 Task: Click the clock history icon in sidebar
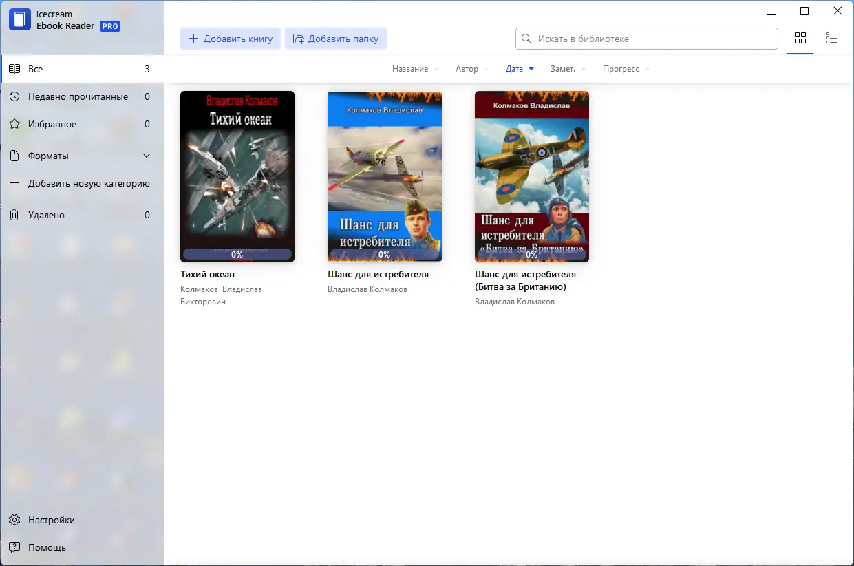point(14,96)
